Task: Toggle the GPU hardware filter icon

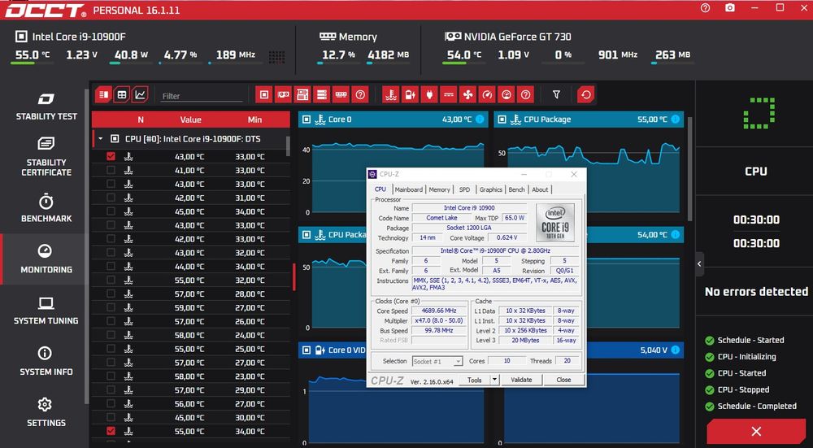Action: pos(283,95)
